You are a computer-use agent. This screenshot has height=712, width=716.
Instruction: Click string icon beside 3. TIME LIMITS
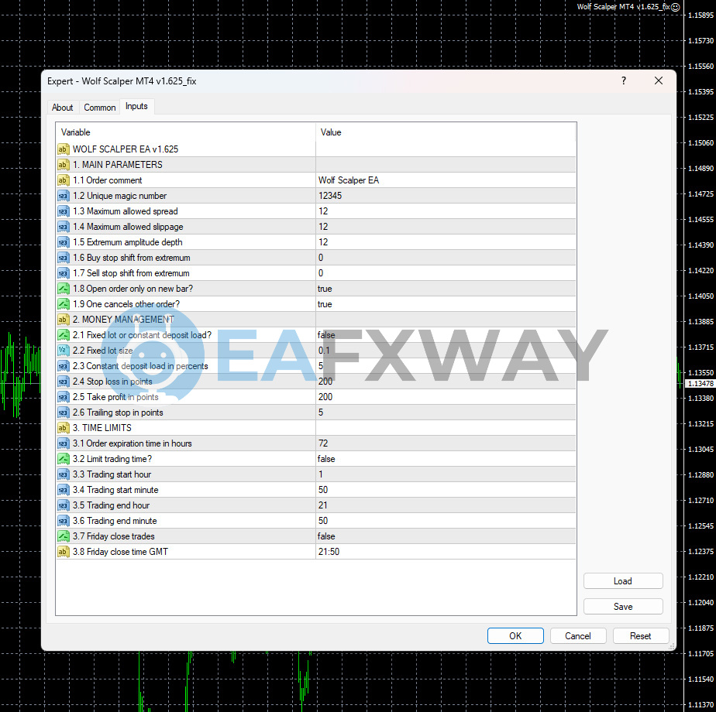click(x=63, y=428)
